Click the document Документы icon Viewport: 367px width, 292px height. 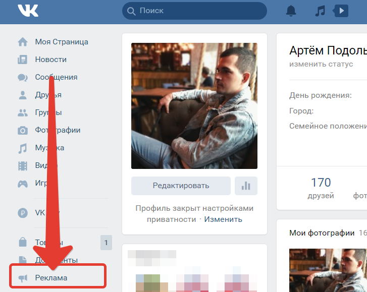click(23, 260)
